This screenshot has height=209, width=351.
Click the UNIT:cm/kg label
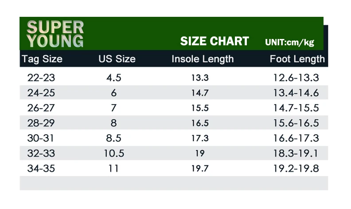[289, 42]
